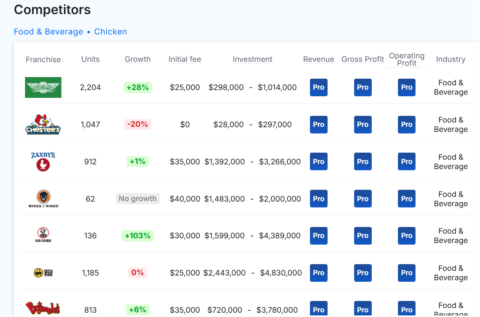Click the No growth badge
Screen dimensions: 480x317
click(x=138, y=199)
